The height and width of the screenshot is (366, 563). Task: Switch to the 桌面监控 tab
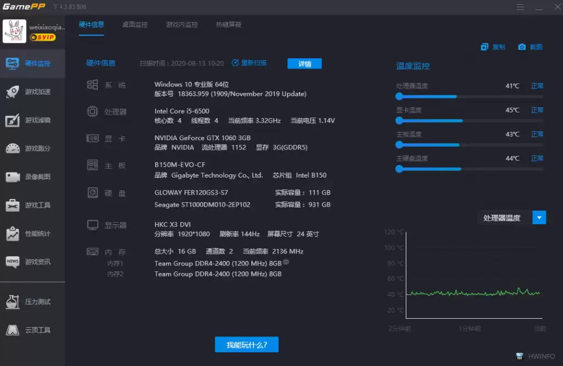click(134, 25)
